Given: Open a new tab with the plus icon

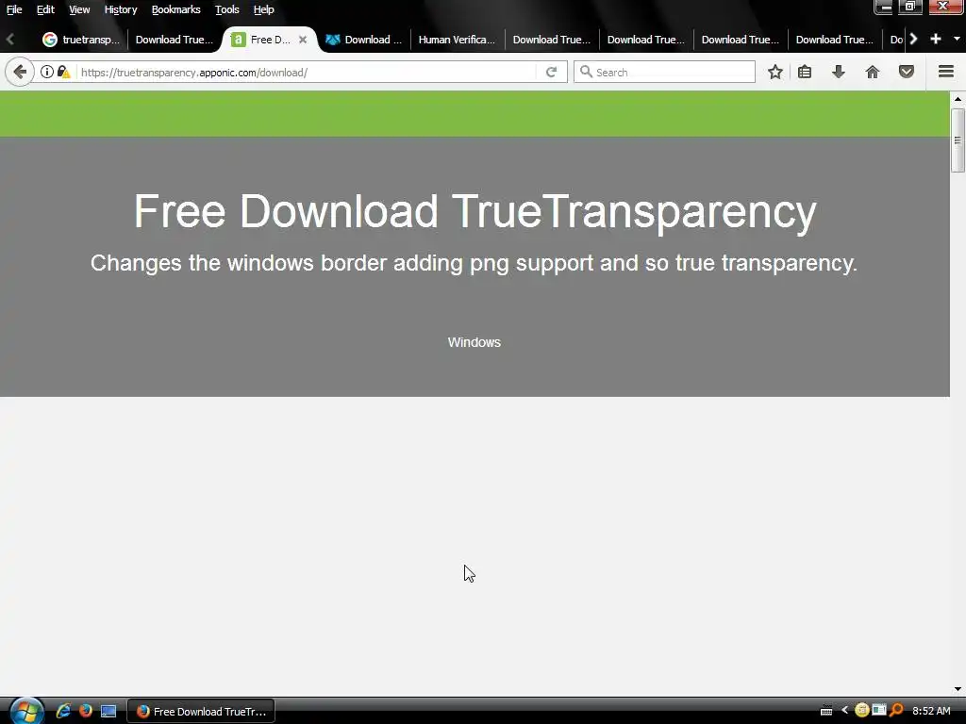Looking at the screenshot, I should pyautogui.click(x=935, y=39).
